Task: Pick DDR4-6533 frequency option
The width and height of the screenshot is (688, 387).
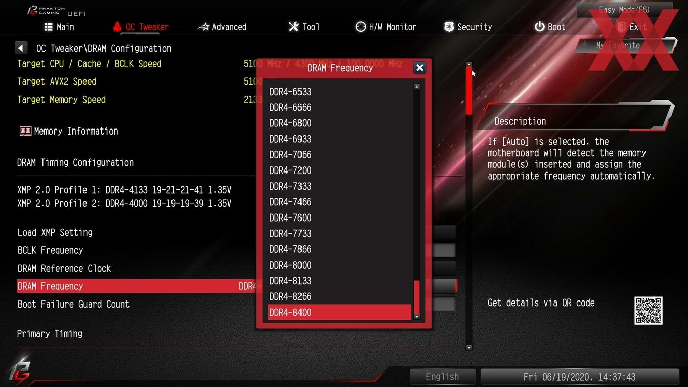Action: click(339, 92)
